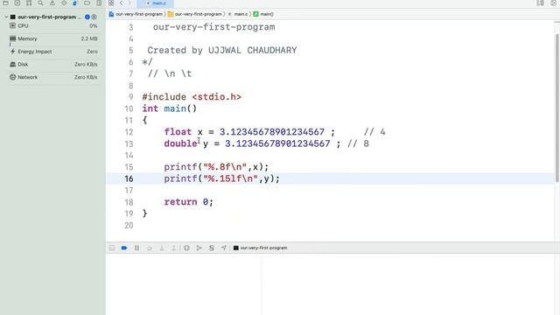560x315 pixels.
Task: Open the our-very-first-program process menu in debug bar
Action: (x=260, y=248)
